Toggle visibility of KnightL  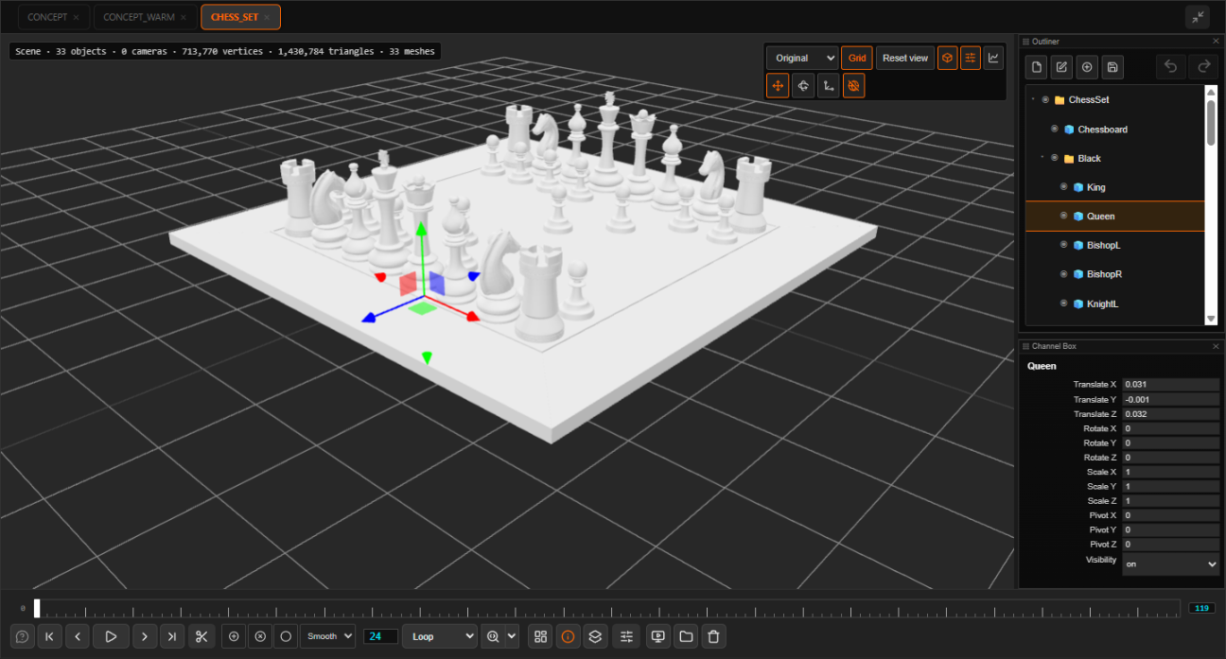1064,303
